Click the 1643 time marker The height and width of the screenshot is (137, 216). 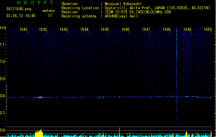pos(64,29)
